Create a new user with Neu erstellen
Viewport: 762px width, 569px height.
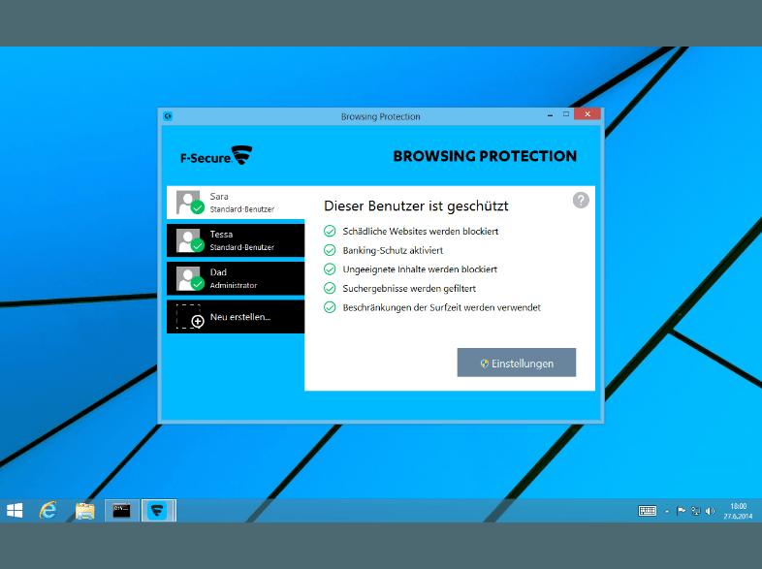tap(236, 317)
